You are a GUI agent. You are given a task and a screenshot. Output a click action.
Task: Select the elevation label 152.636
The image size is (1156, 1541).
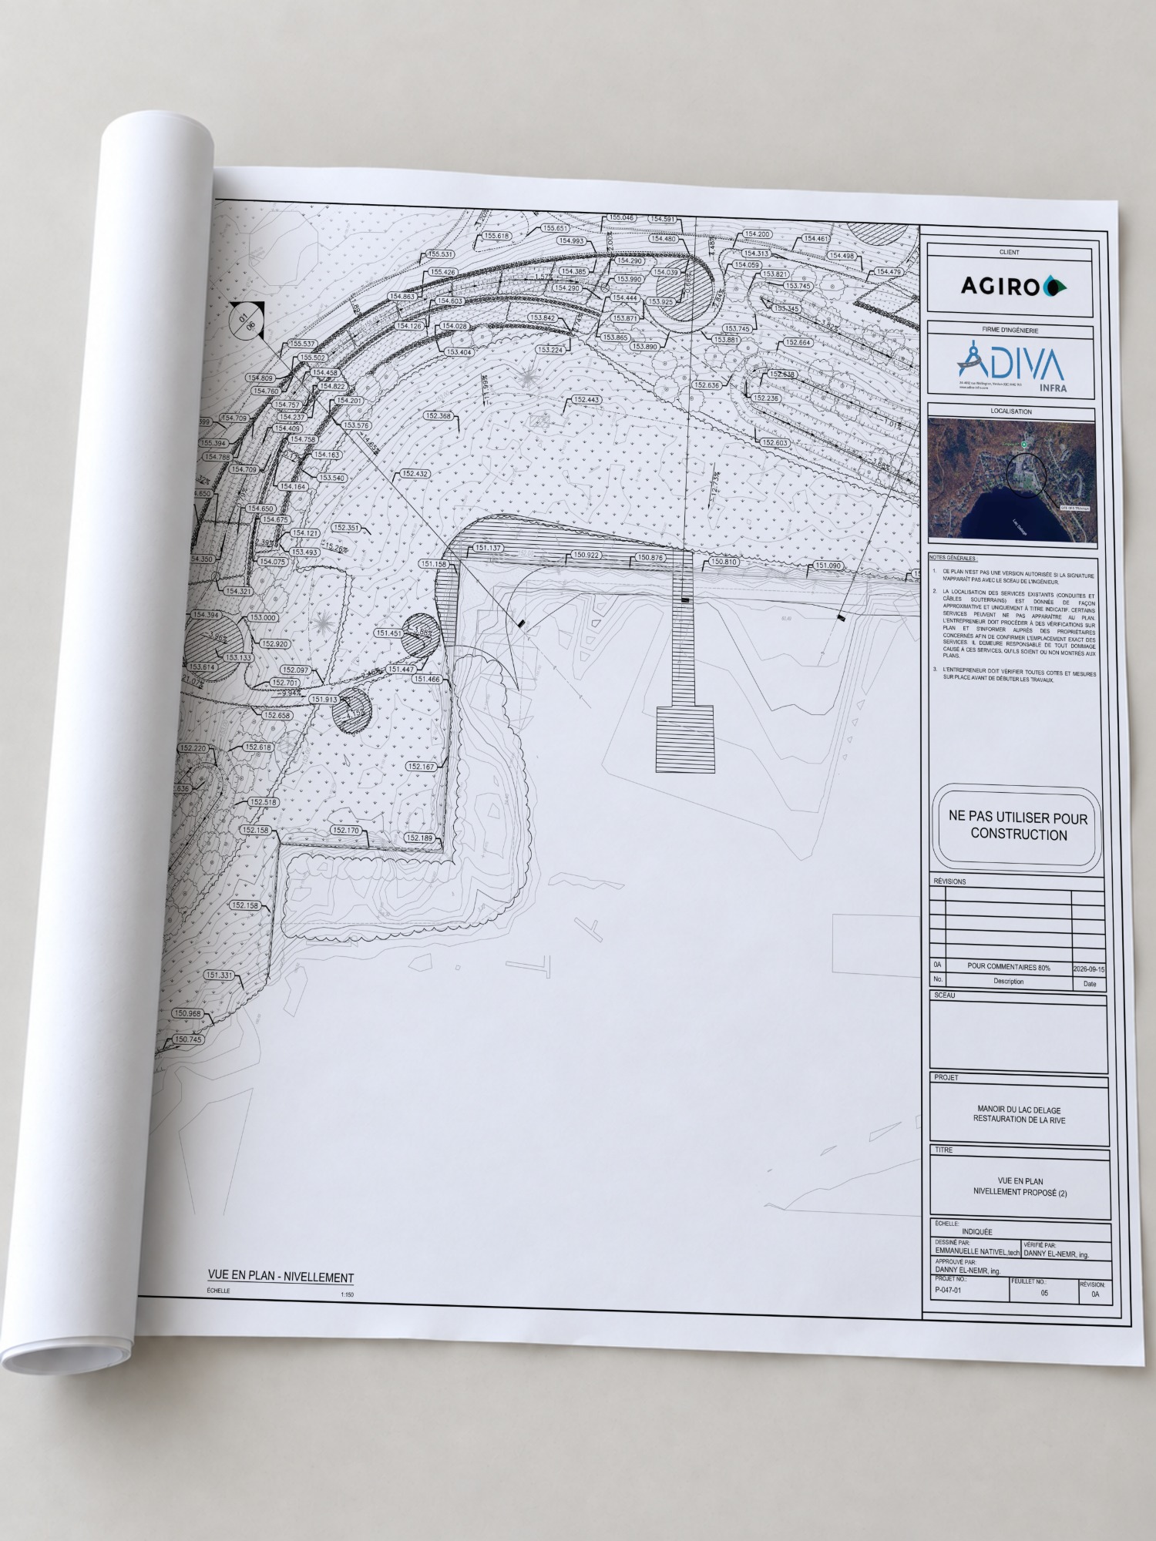point(707,385)
